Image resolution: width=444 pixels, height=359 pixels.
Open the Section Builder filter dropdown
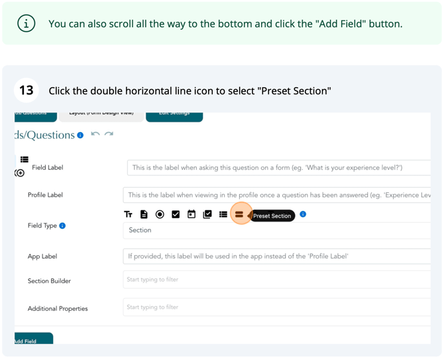277,280
